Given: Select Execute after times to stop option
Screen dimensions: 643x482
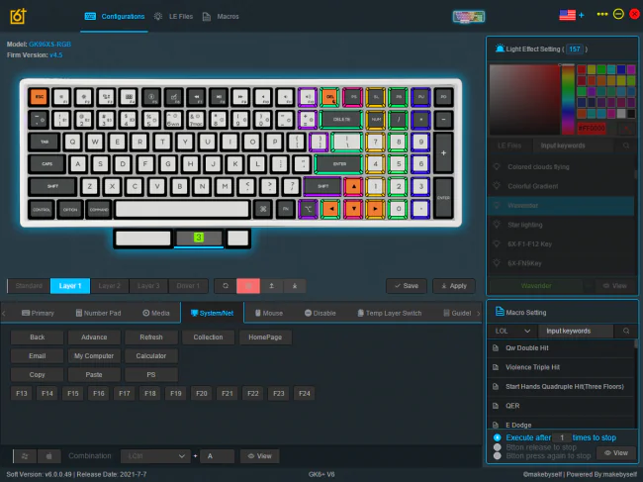Looking at the screenshot, I should pos(498,437).
